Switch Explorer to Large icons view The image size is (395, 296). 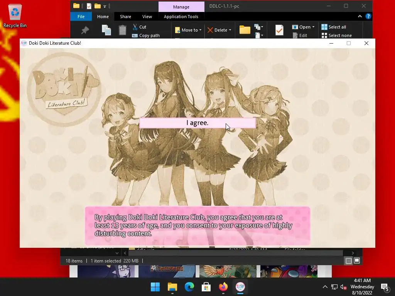click(x=357, y=261)
